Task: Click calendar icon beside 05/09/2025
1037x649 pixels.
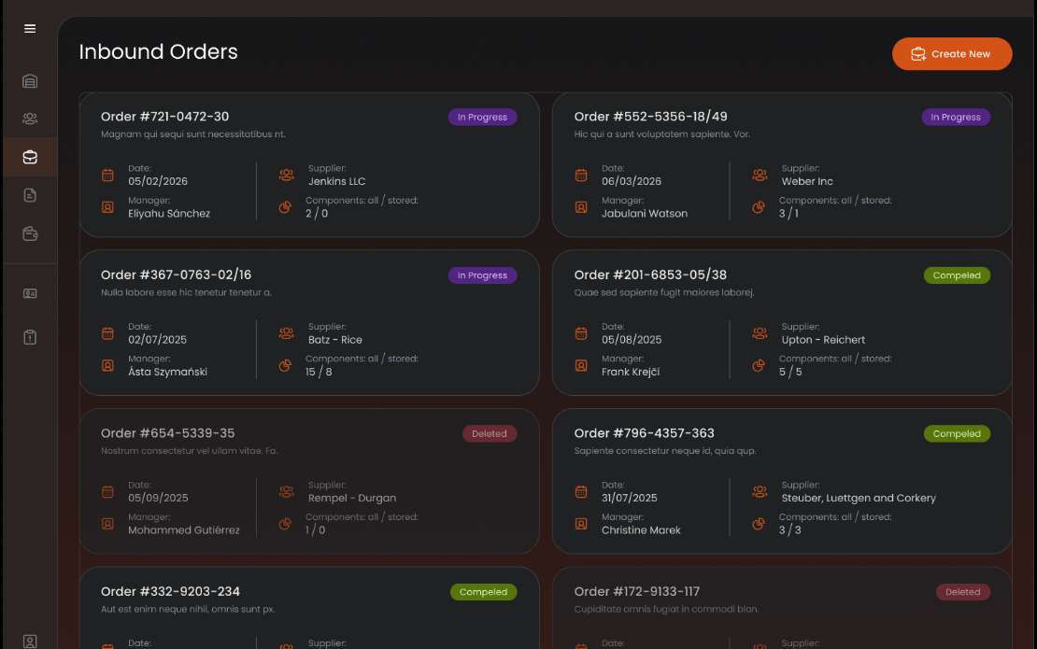Action: tap(107, 492)
